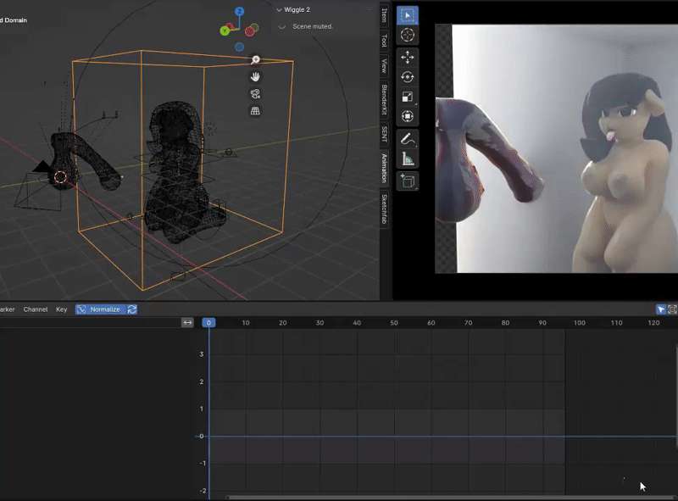Click the graph editor vertical scrollbar
Image resolution: width=678 pixels, height=501 pixels.
[x=676, y=396]
